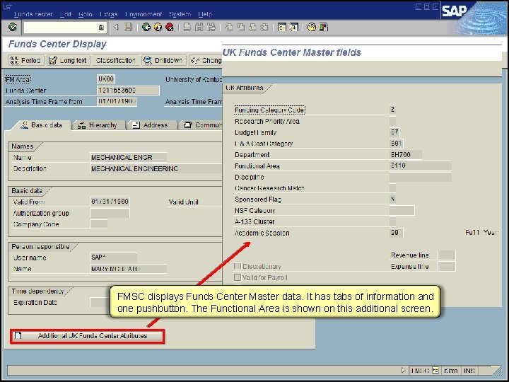
Task: Click the Department field 8H700
Action: pyautogui.click(x=406, y=155)
